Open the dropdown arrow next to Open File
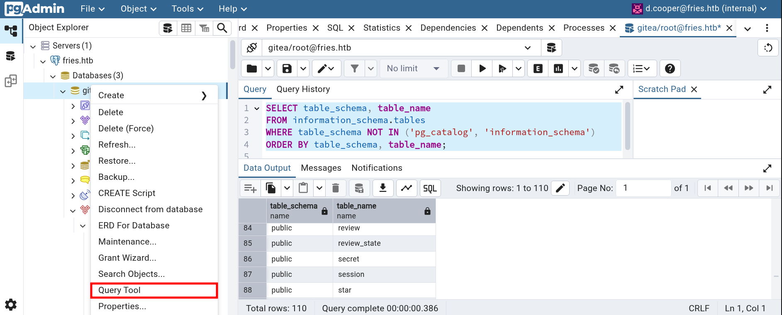The width and height of the screenshot is (782, 315). tap(268, 68)
